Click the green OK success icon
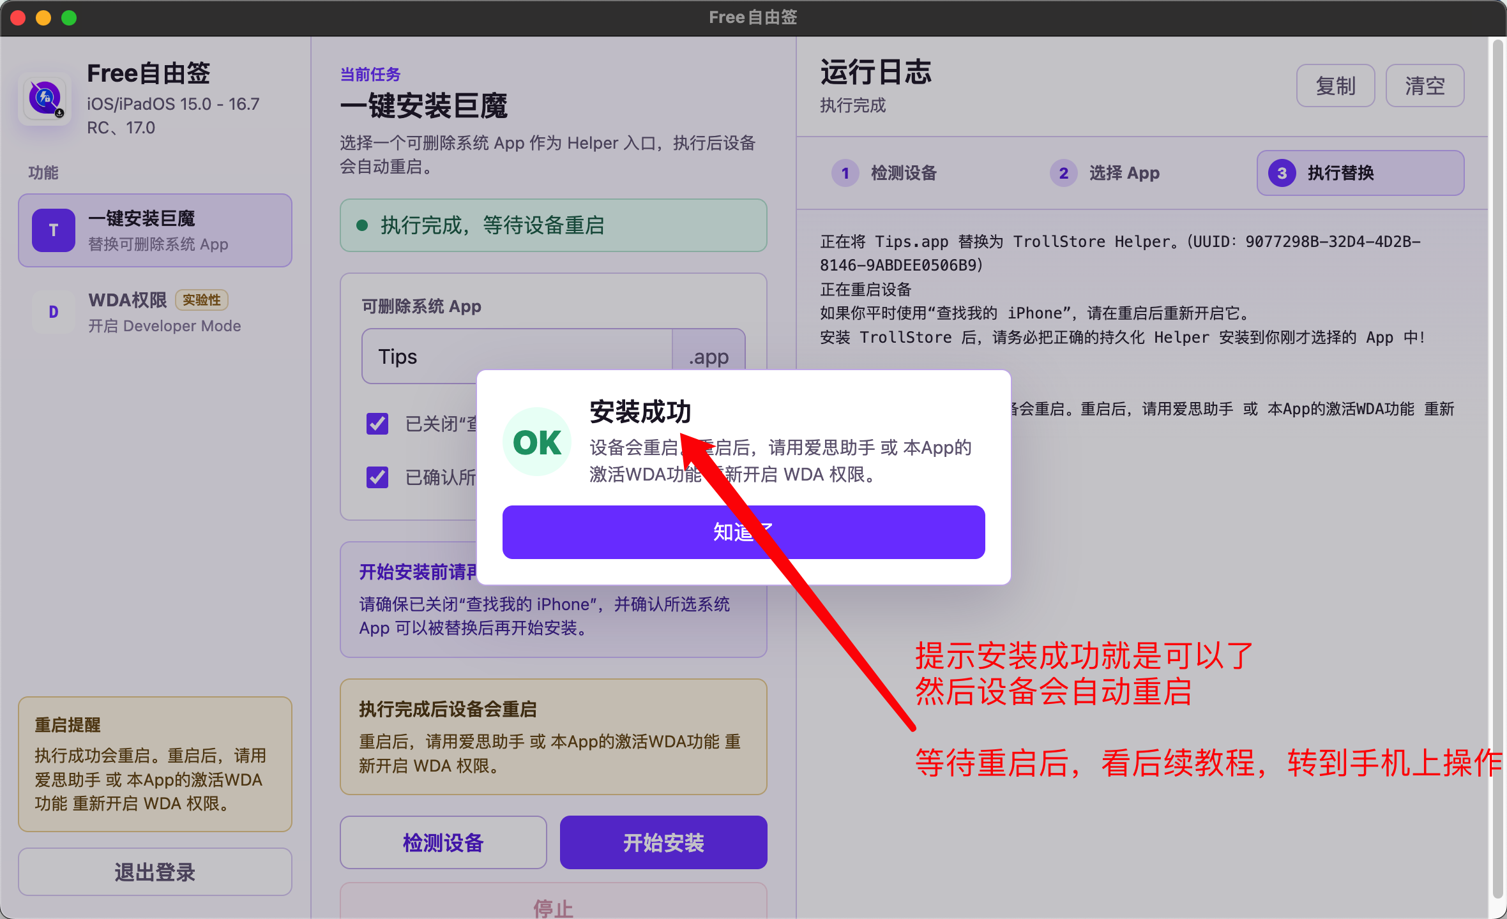1507x919 pixels. click(x=537, y=442)
